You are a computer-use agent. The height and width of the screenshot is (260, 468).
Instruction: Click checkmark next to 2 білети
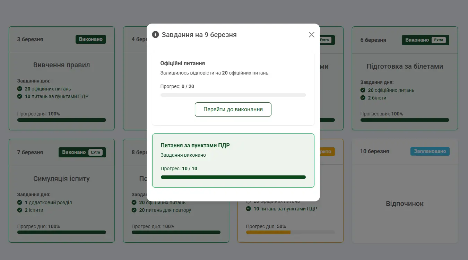click(x=363, y=98)
